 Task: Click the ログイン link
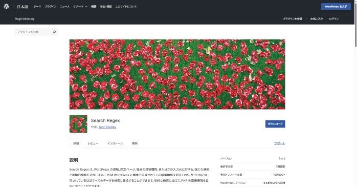334,19
